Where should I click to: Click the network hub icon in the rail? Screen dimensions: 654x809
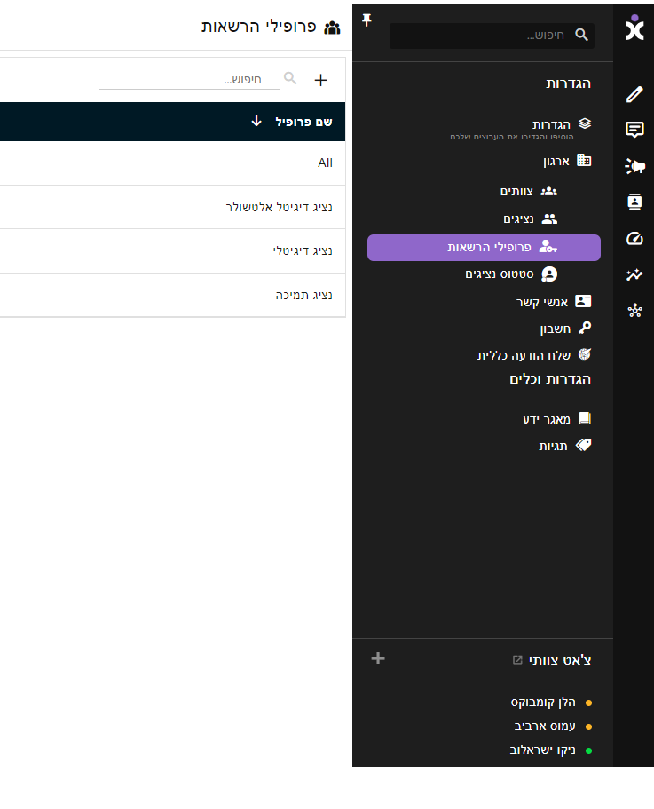[x=634, y=310]
